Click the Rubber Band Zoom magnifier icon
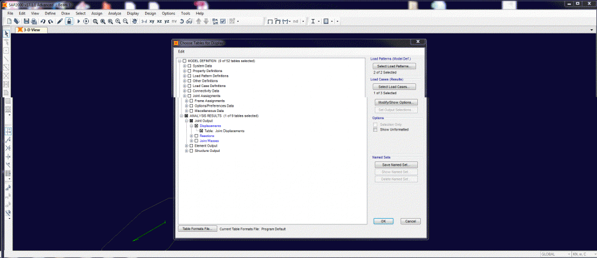This screenshot has width=597, height=258. point(95,21)
